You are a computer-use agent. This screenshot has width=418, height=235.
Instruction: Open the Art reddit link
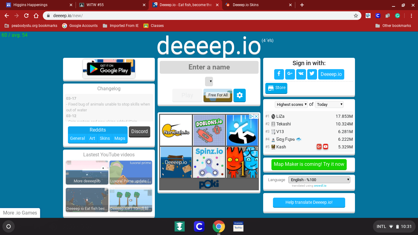click(x=92, y=138)
